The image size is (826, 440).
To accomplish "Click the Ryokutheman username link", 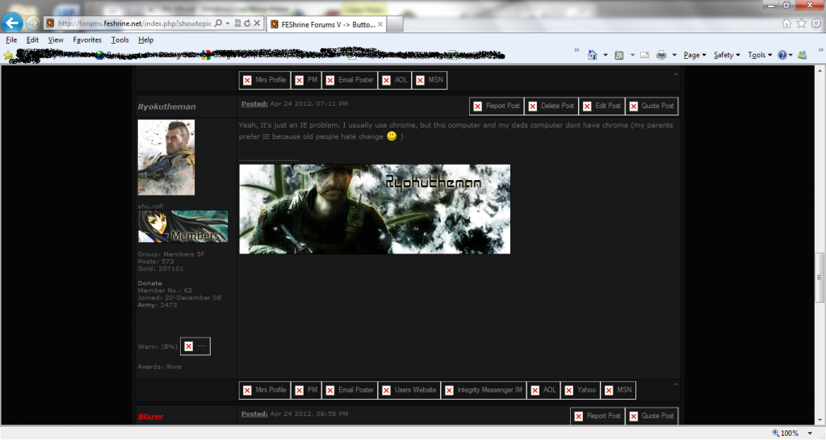I will (166, 107).
